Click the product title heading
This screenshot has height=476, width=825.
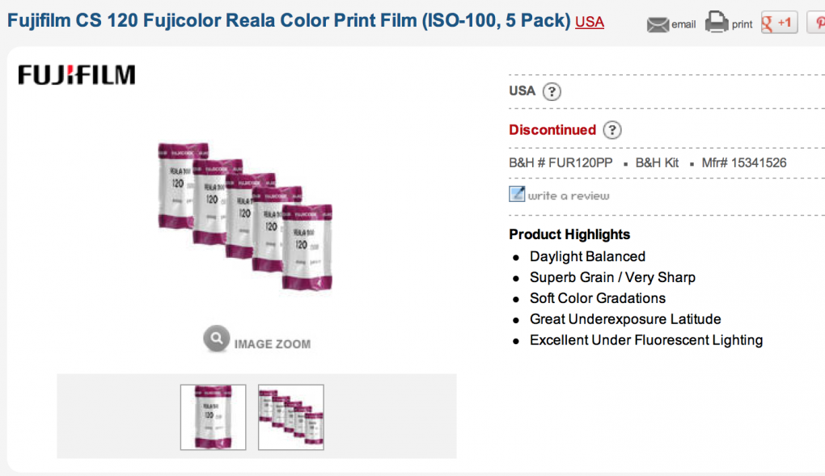pos(289,20)
